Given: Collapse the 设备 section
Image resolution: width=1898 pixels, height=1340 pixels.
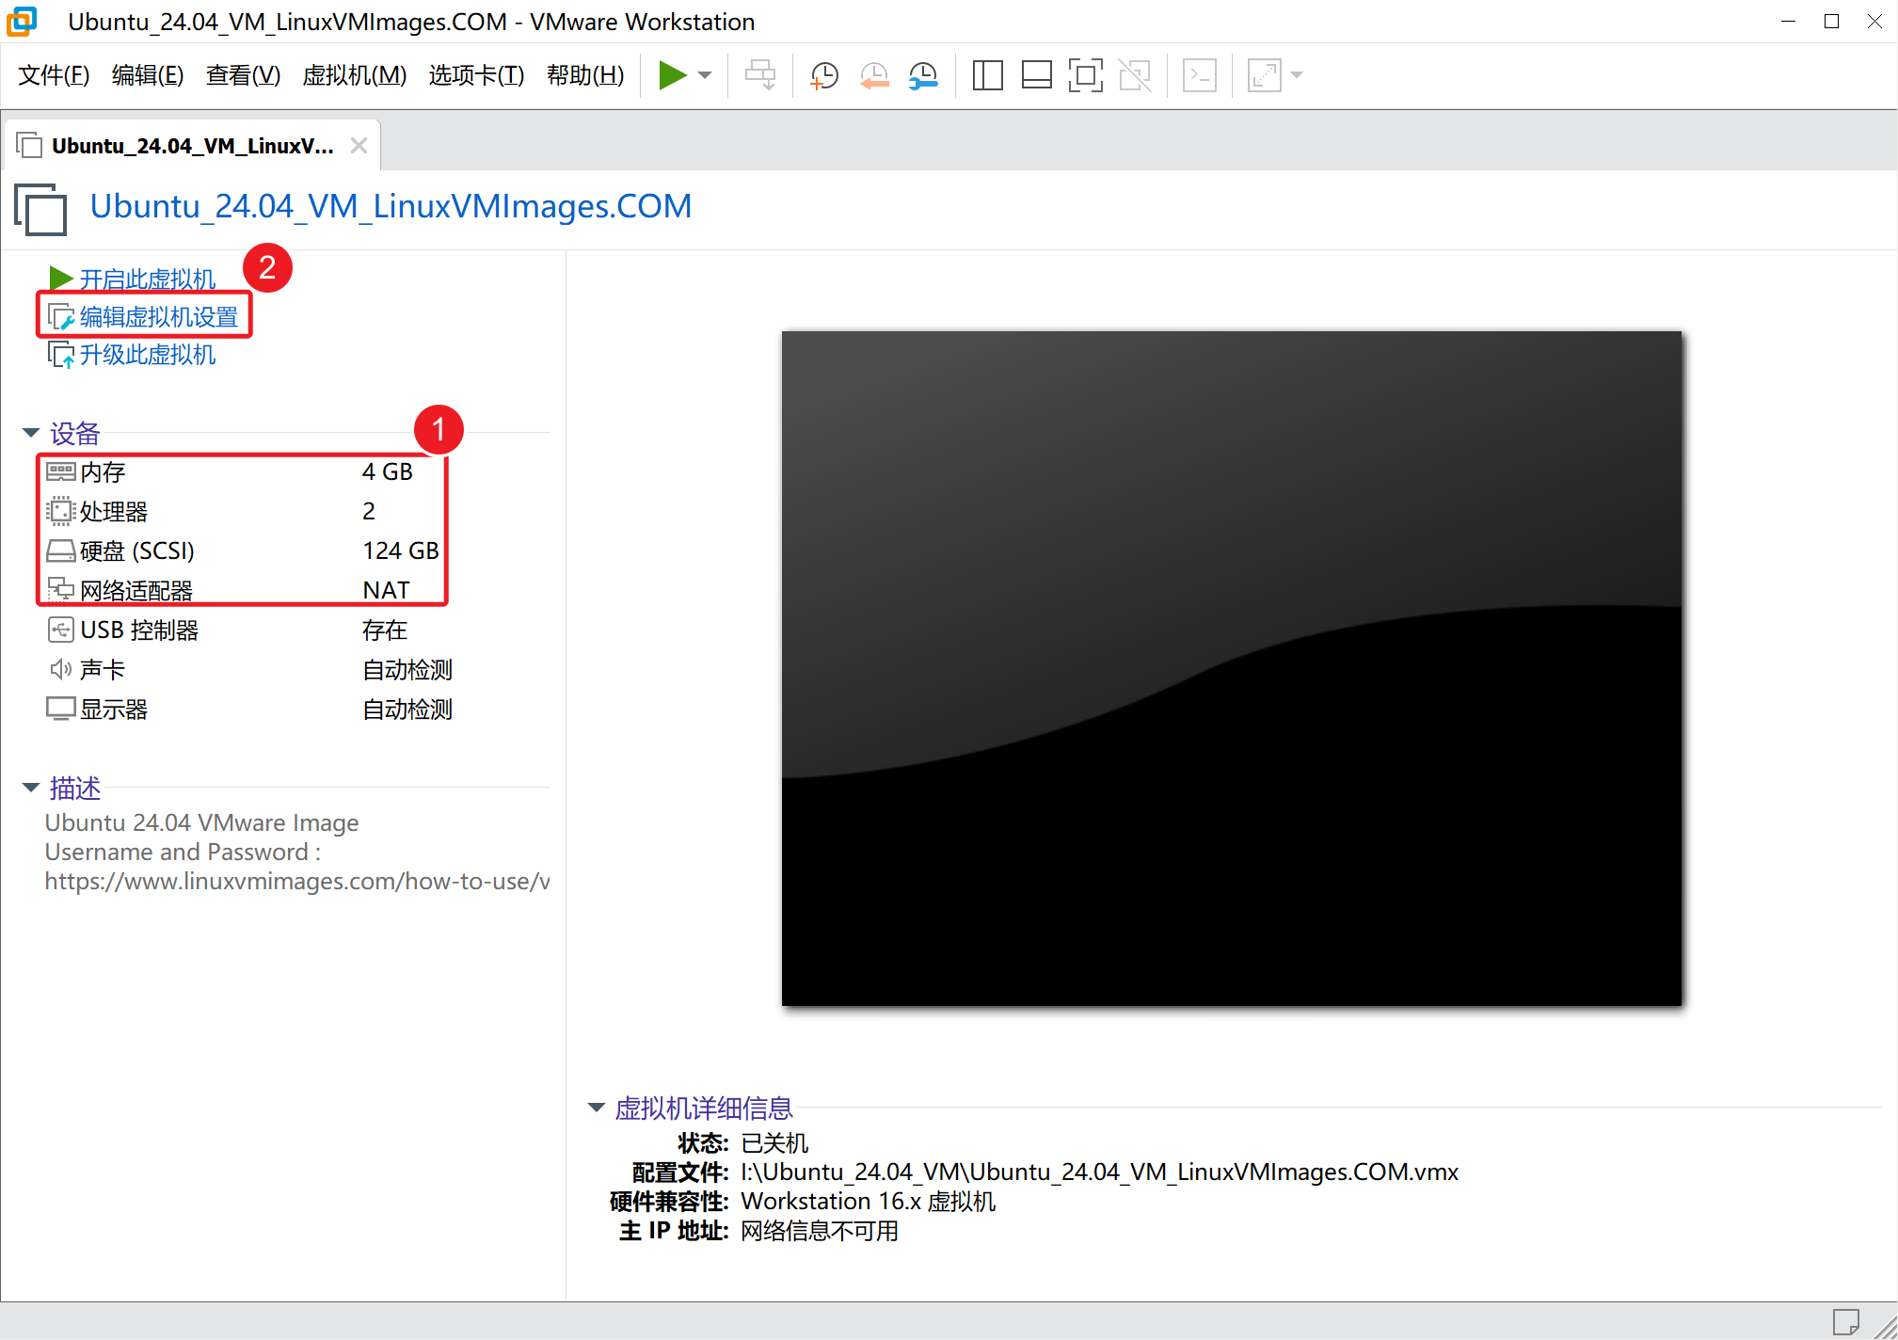Looking at the screenshot, I should (31, 433).
